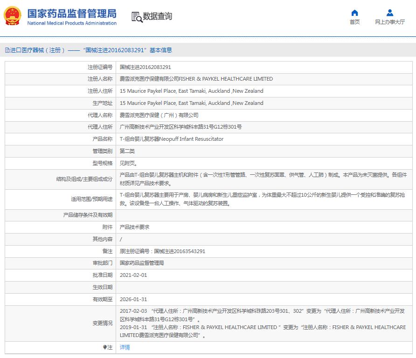Click the 审批部门 row label
The width and height of the screenshot is (416, 358).
click(x=103, y=263)
